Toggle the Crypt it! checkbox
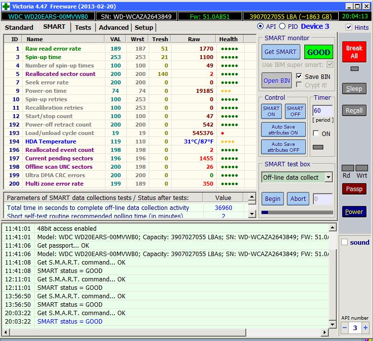 [x=299, y=85]
